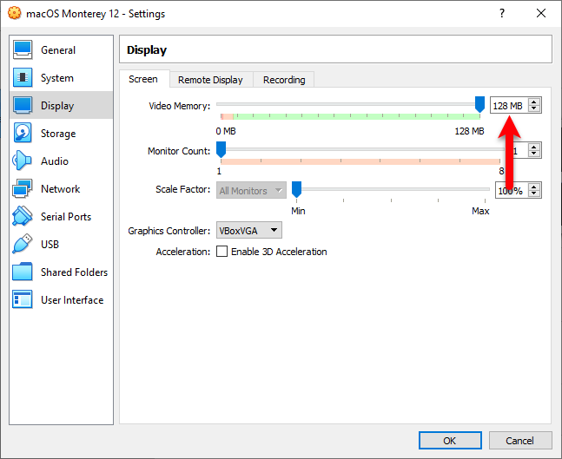
Task: Click the Audio speaker icon
Action: [x=23, y=161]
